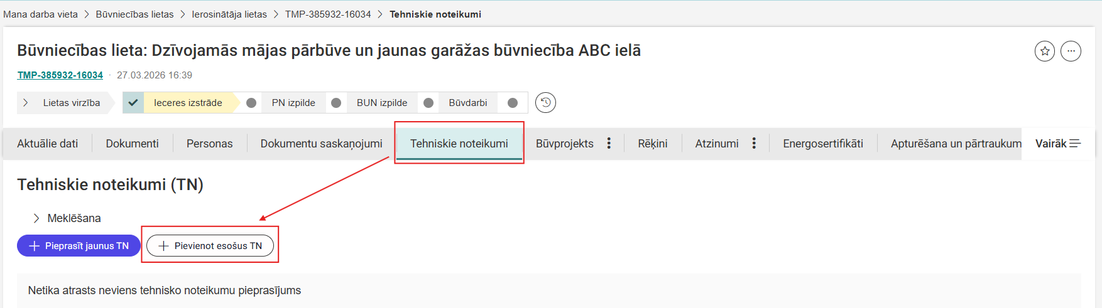Viewport: 1102px width, 308px height.
Task: Open Atzinumi tab three-dot menu
Action: tap(754, 144)
